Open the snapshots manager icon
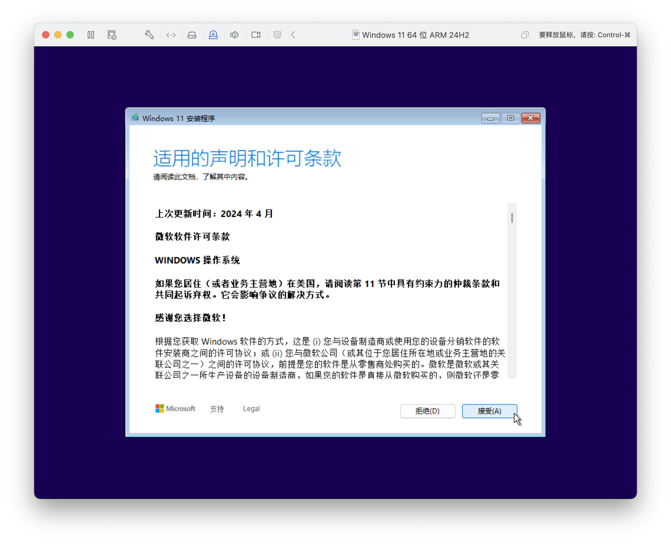The height and width of the screenshot is (544, 671). (112, 35)
